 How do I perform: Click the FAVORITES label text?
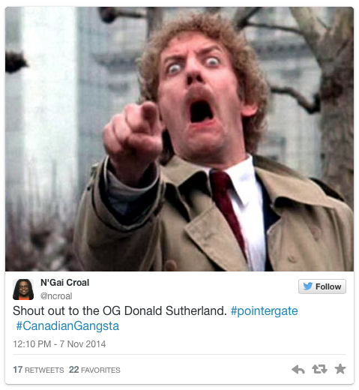tap(100, 370)
